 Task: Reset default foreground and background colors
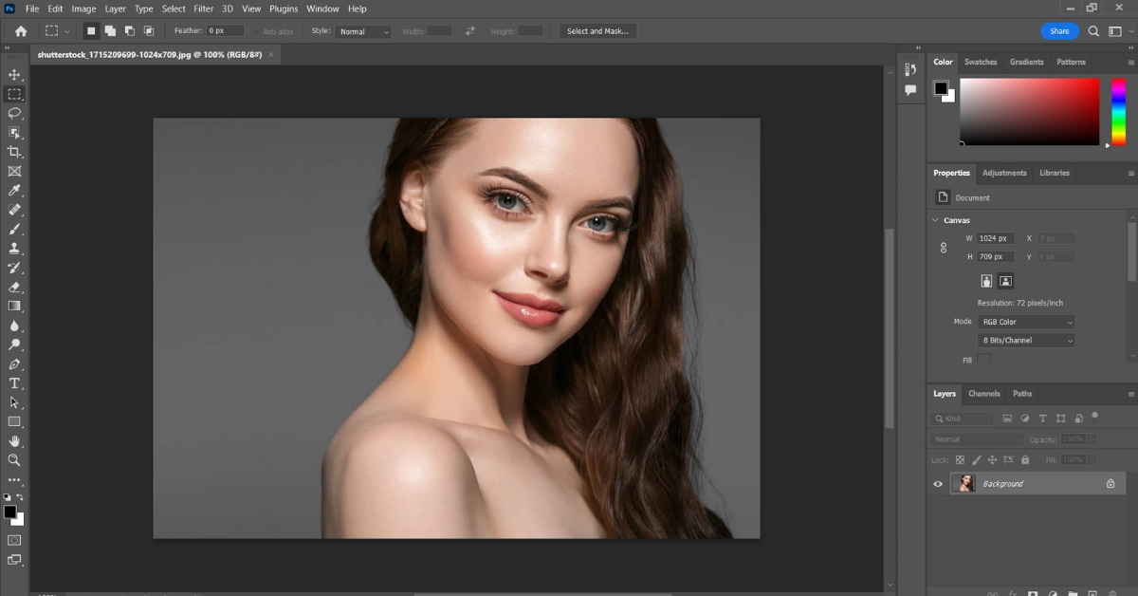[8, 497]
